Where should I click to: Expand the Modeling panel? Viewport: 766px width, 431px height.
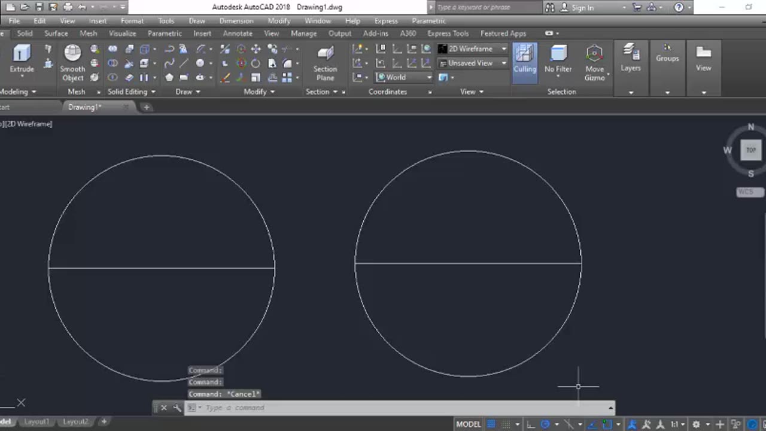(17, 92)
